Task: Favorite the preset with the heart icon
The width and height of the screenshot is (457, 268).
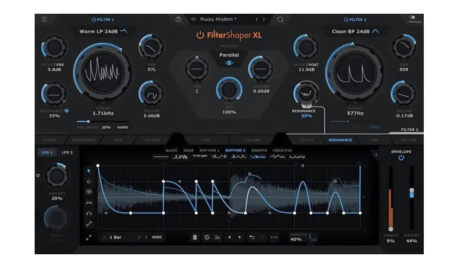Action: point(193,19)
